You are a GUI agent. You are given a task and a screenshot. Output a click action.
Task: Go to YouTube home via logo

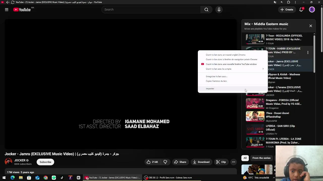pos(22,10)
